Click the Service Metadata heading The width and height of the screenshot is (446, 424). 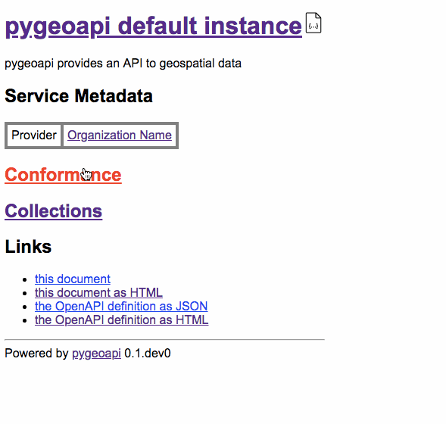(79, 96)
